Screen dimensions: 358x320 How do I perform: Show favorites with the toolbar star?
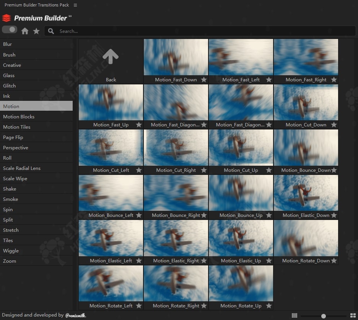click(x=36, y=31)
